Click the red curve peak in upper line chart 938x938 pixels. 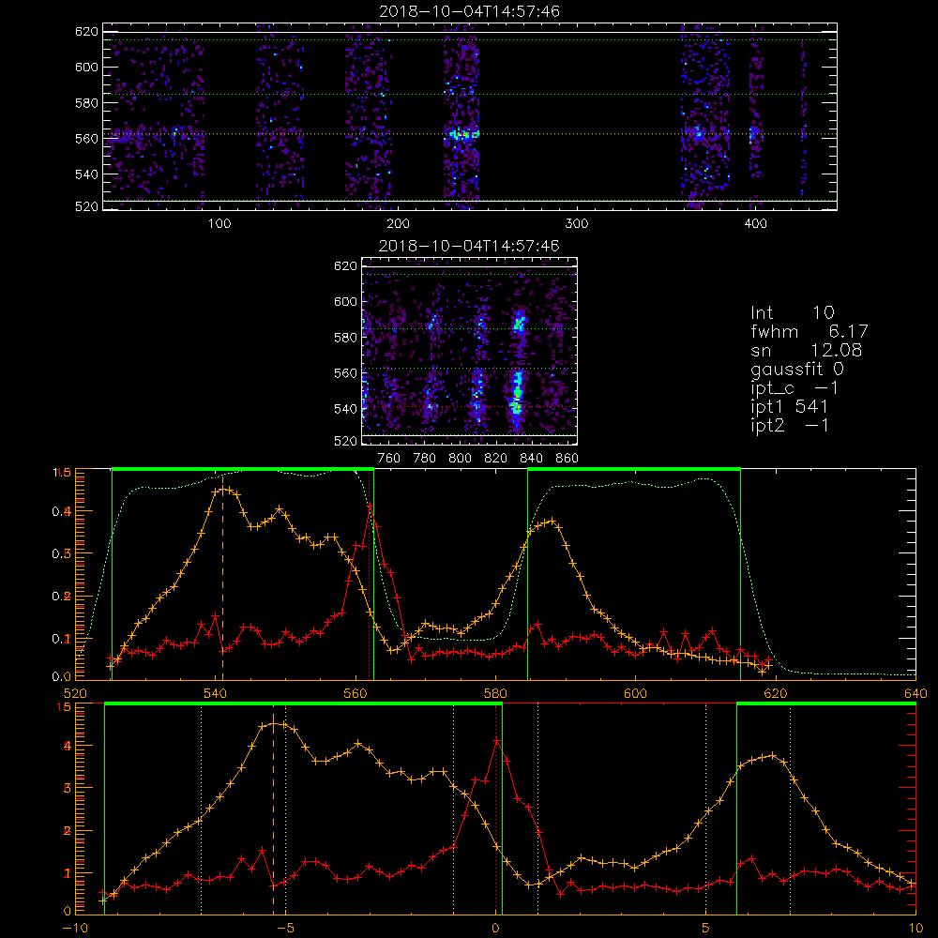click(371, 507)
